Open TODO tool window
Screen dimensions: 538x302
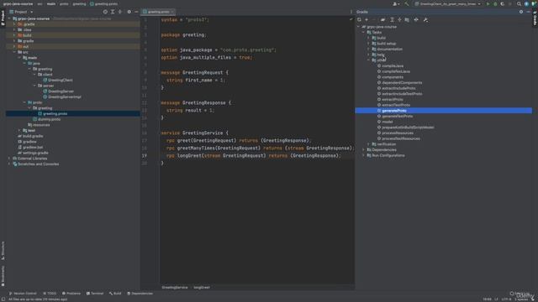click(x=50, y=294)
